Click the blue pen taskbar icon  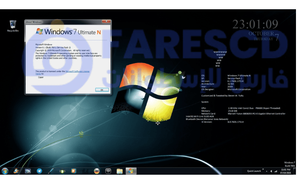pyautogui.click(x=51, y=171)
